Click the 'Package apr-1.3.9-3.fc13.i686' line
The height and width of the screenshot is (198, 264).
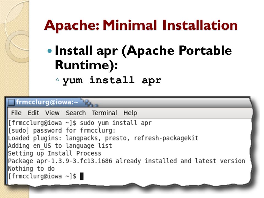[x=127, y=161]
